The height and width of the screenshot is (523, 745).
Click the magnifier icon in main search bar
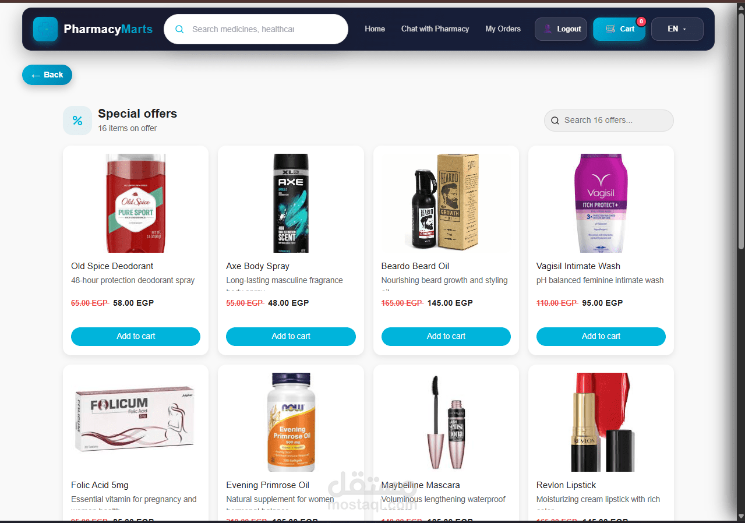(x=179, y=29)
